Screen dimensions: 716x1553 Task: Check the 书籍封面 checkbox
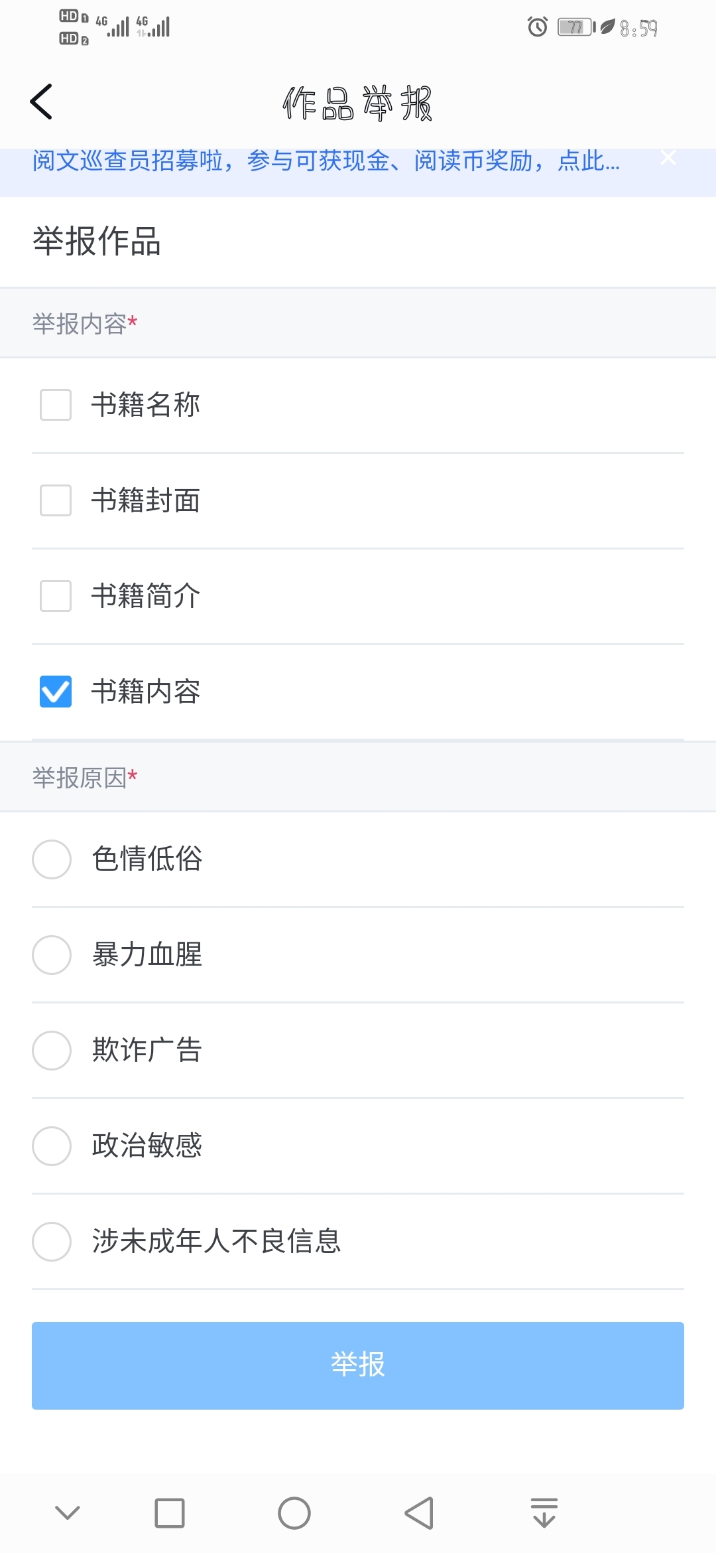pyautogui.click(x=56, y=500)
